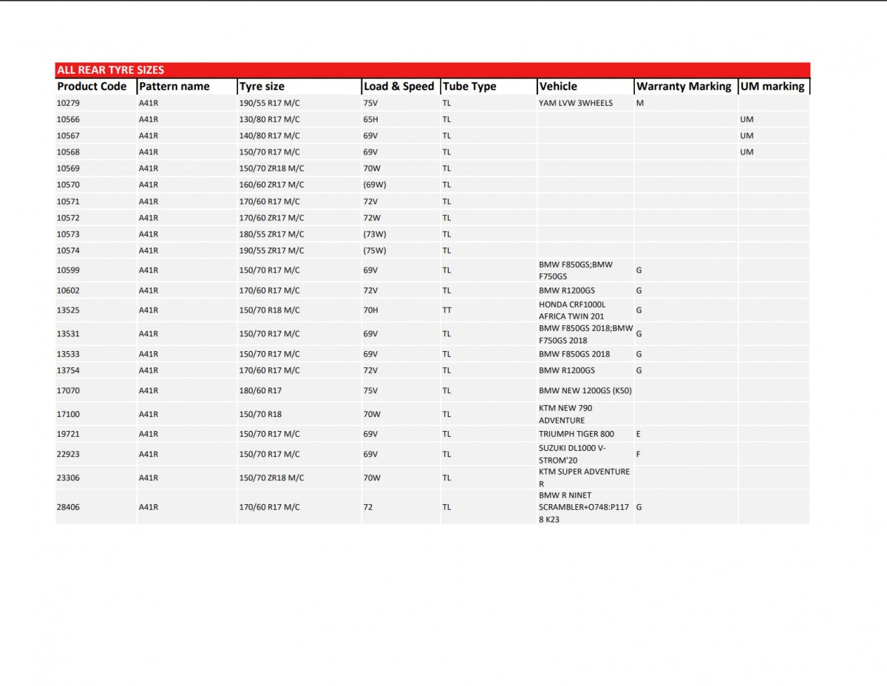Click load & speed value '(69W)'

coord(375,185)
